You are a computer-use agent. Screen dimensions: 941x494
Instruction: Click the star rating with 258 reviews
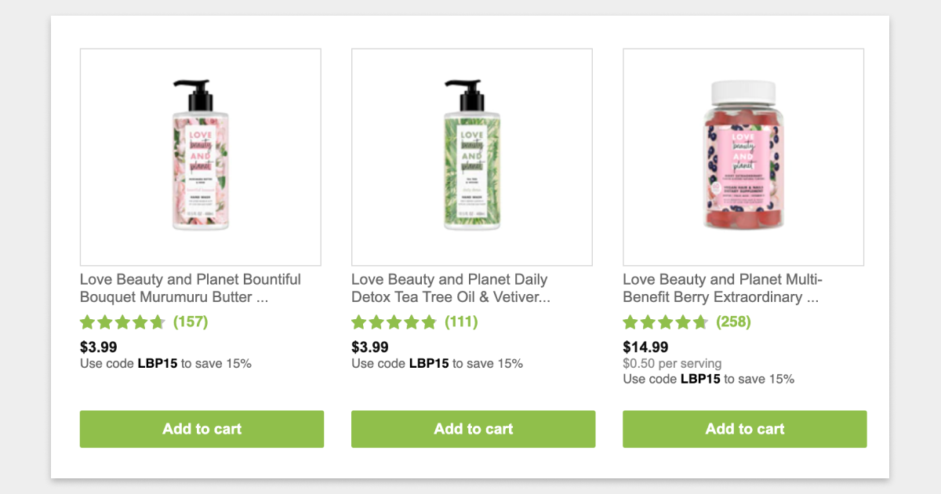pos(665,321)
